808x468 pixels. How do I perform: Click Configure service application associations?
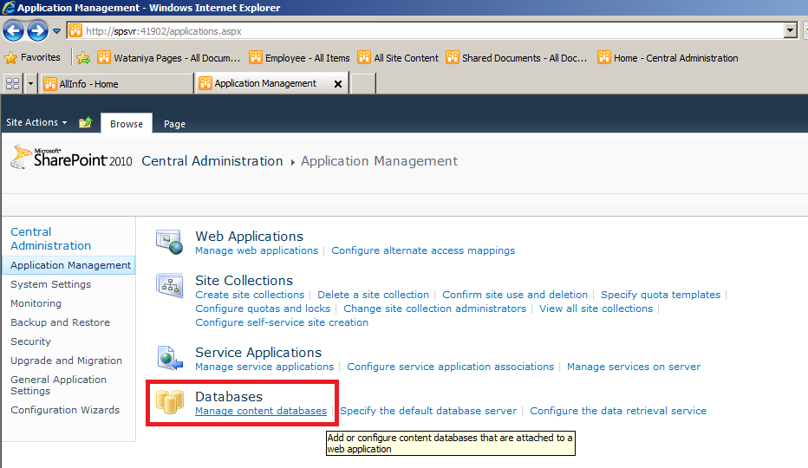point(450,367)
